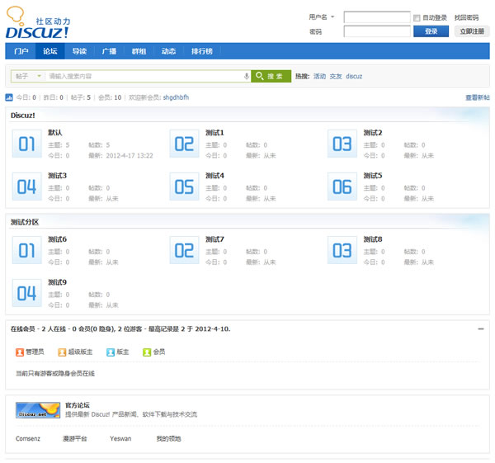Screen dimensions: 495x463
Task: Open the 测试2 forum title link
Action: (373, 133)
